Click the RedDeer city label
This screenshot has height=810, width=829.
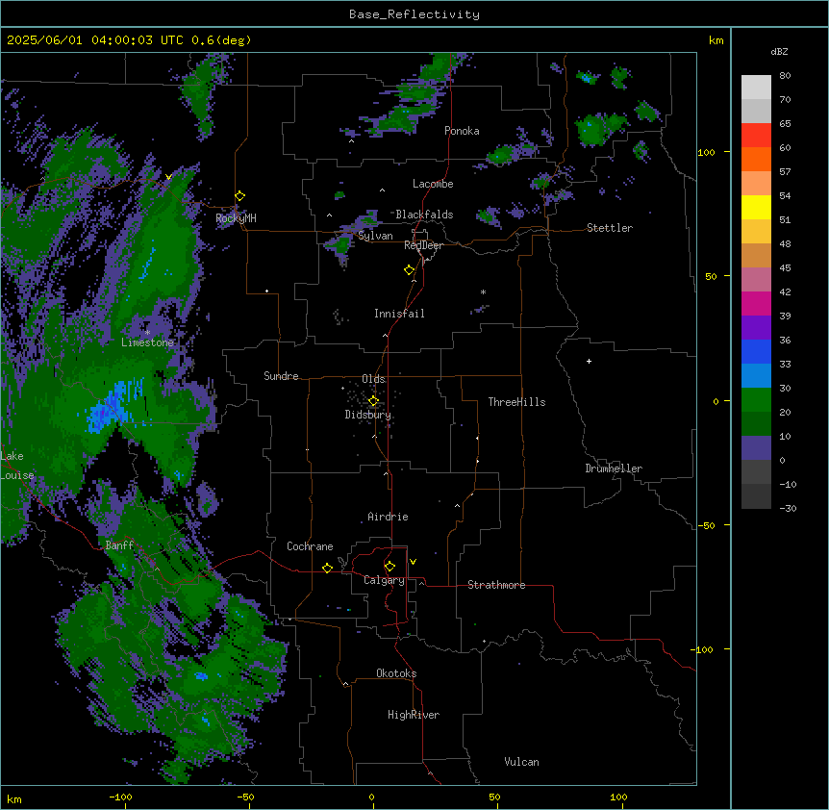click(424, 245)
